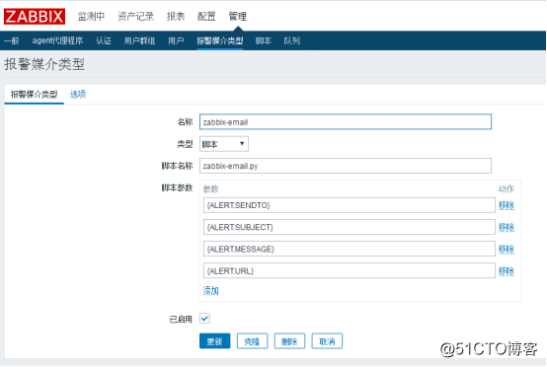Open the 管理 menu
Viewport: 547px width, 367px height.
(x=237, y=17)
